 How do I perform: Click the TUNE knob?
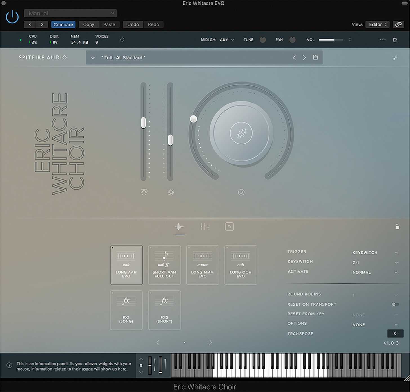(263, 40)
